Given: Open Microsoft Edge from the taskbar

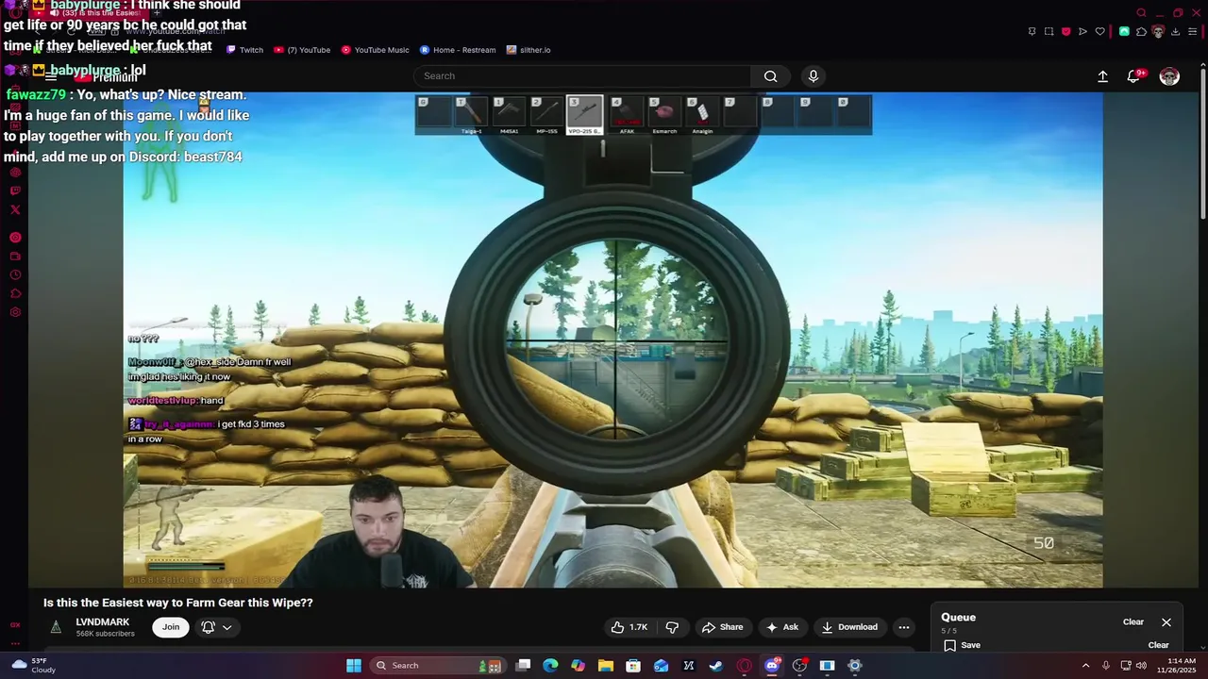Looking at the screenshot, I should click(x=550, y=666).
